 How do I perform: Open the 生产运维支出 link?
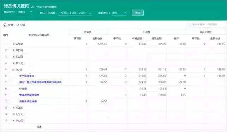(27, 76)
